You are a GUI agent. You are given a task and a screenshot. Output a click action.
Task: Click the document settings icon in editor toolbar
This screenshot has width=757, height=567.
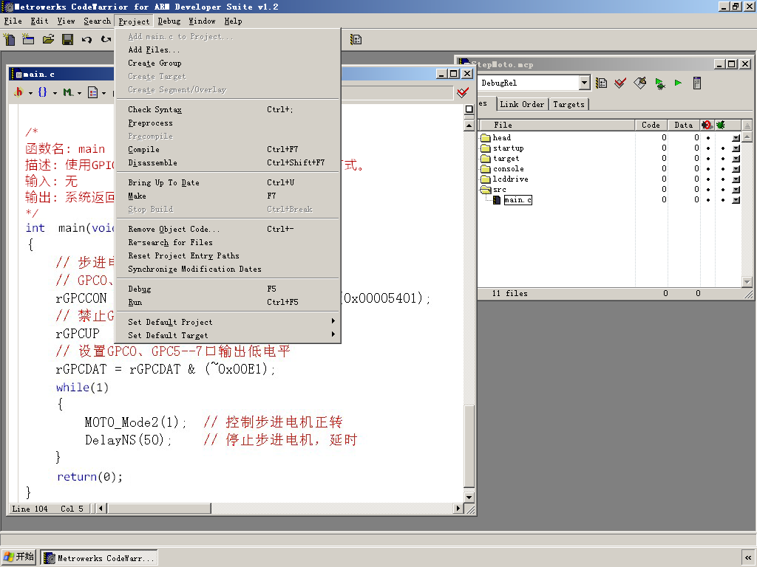(92, 92)
